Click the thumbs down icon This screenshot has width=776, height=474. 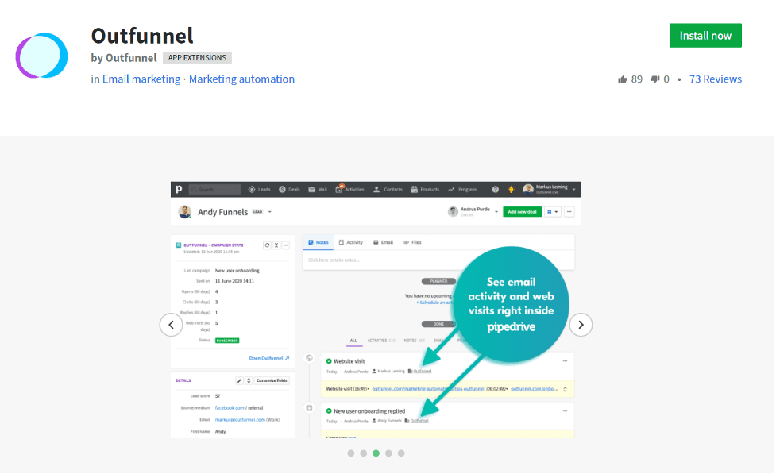coord(655,79)
